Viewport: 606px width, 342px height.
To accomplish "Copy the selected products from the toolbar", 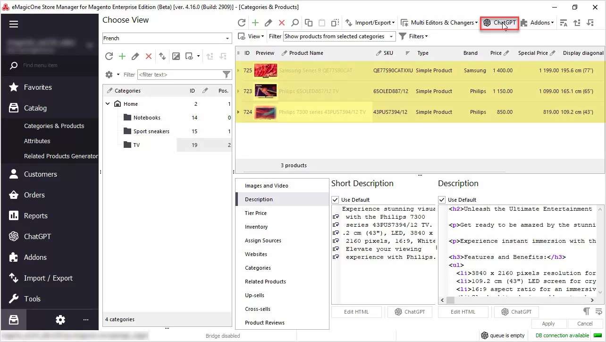I will pos(309,23).
